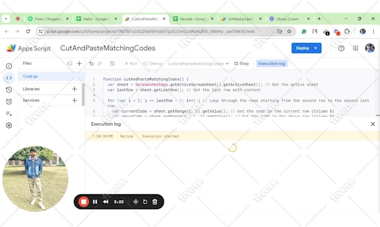Delete the Loom recording with trash icon
The height and width of the screenshot is (227, 380).
click(155, 201)
